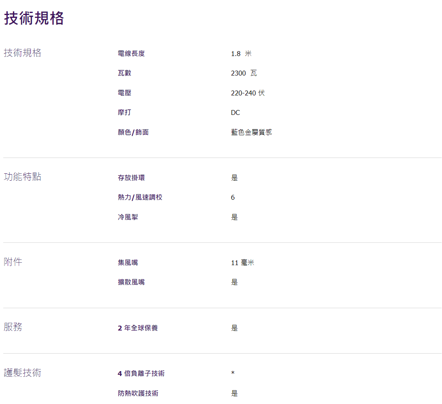This screenshot has height=404, width=442.
Task: Select the 防熱吹護技術 label
Action: click(138, 393)
